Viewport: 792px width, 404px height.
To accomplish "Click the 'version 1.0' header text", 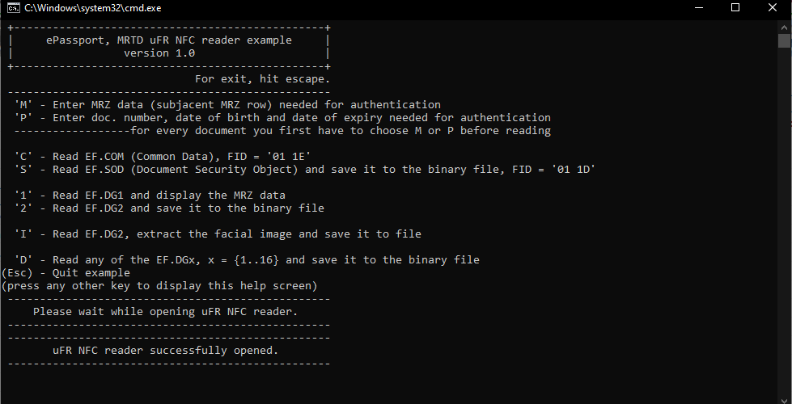I will pyautogui.click(x=159, y=53).
